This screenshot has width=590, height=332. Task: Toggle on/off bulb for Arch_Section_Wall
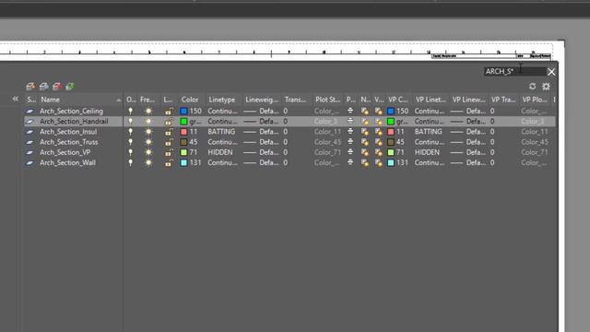click(130, 162)
